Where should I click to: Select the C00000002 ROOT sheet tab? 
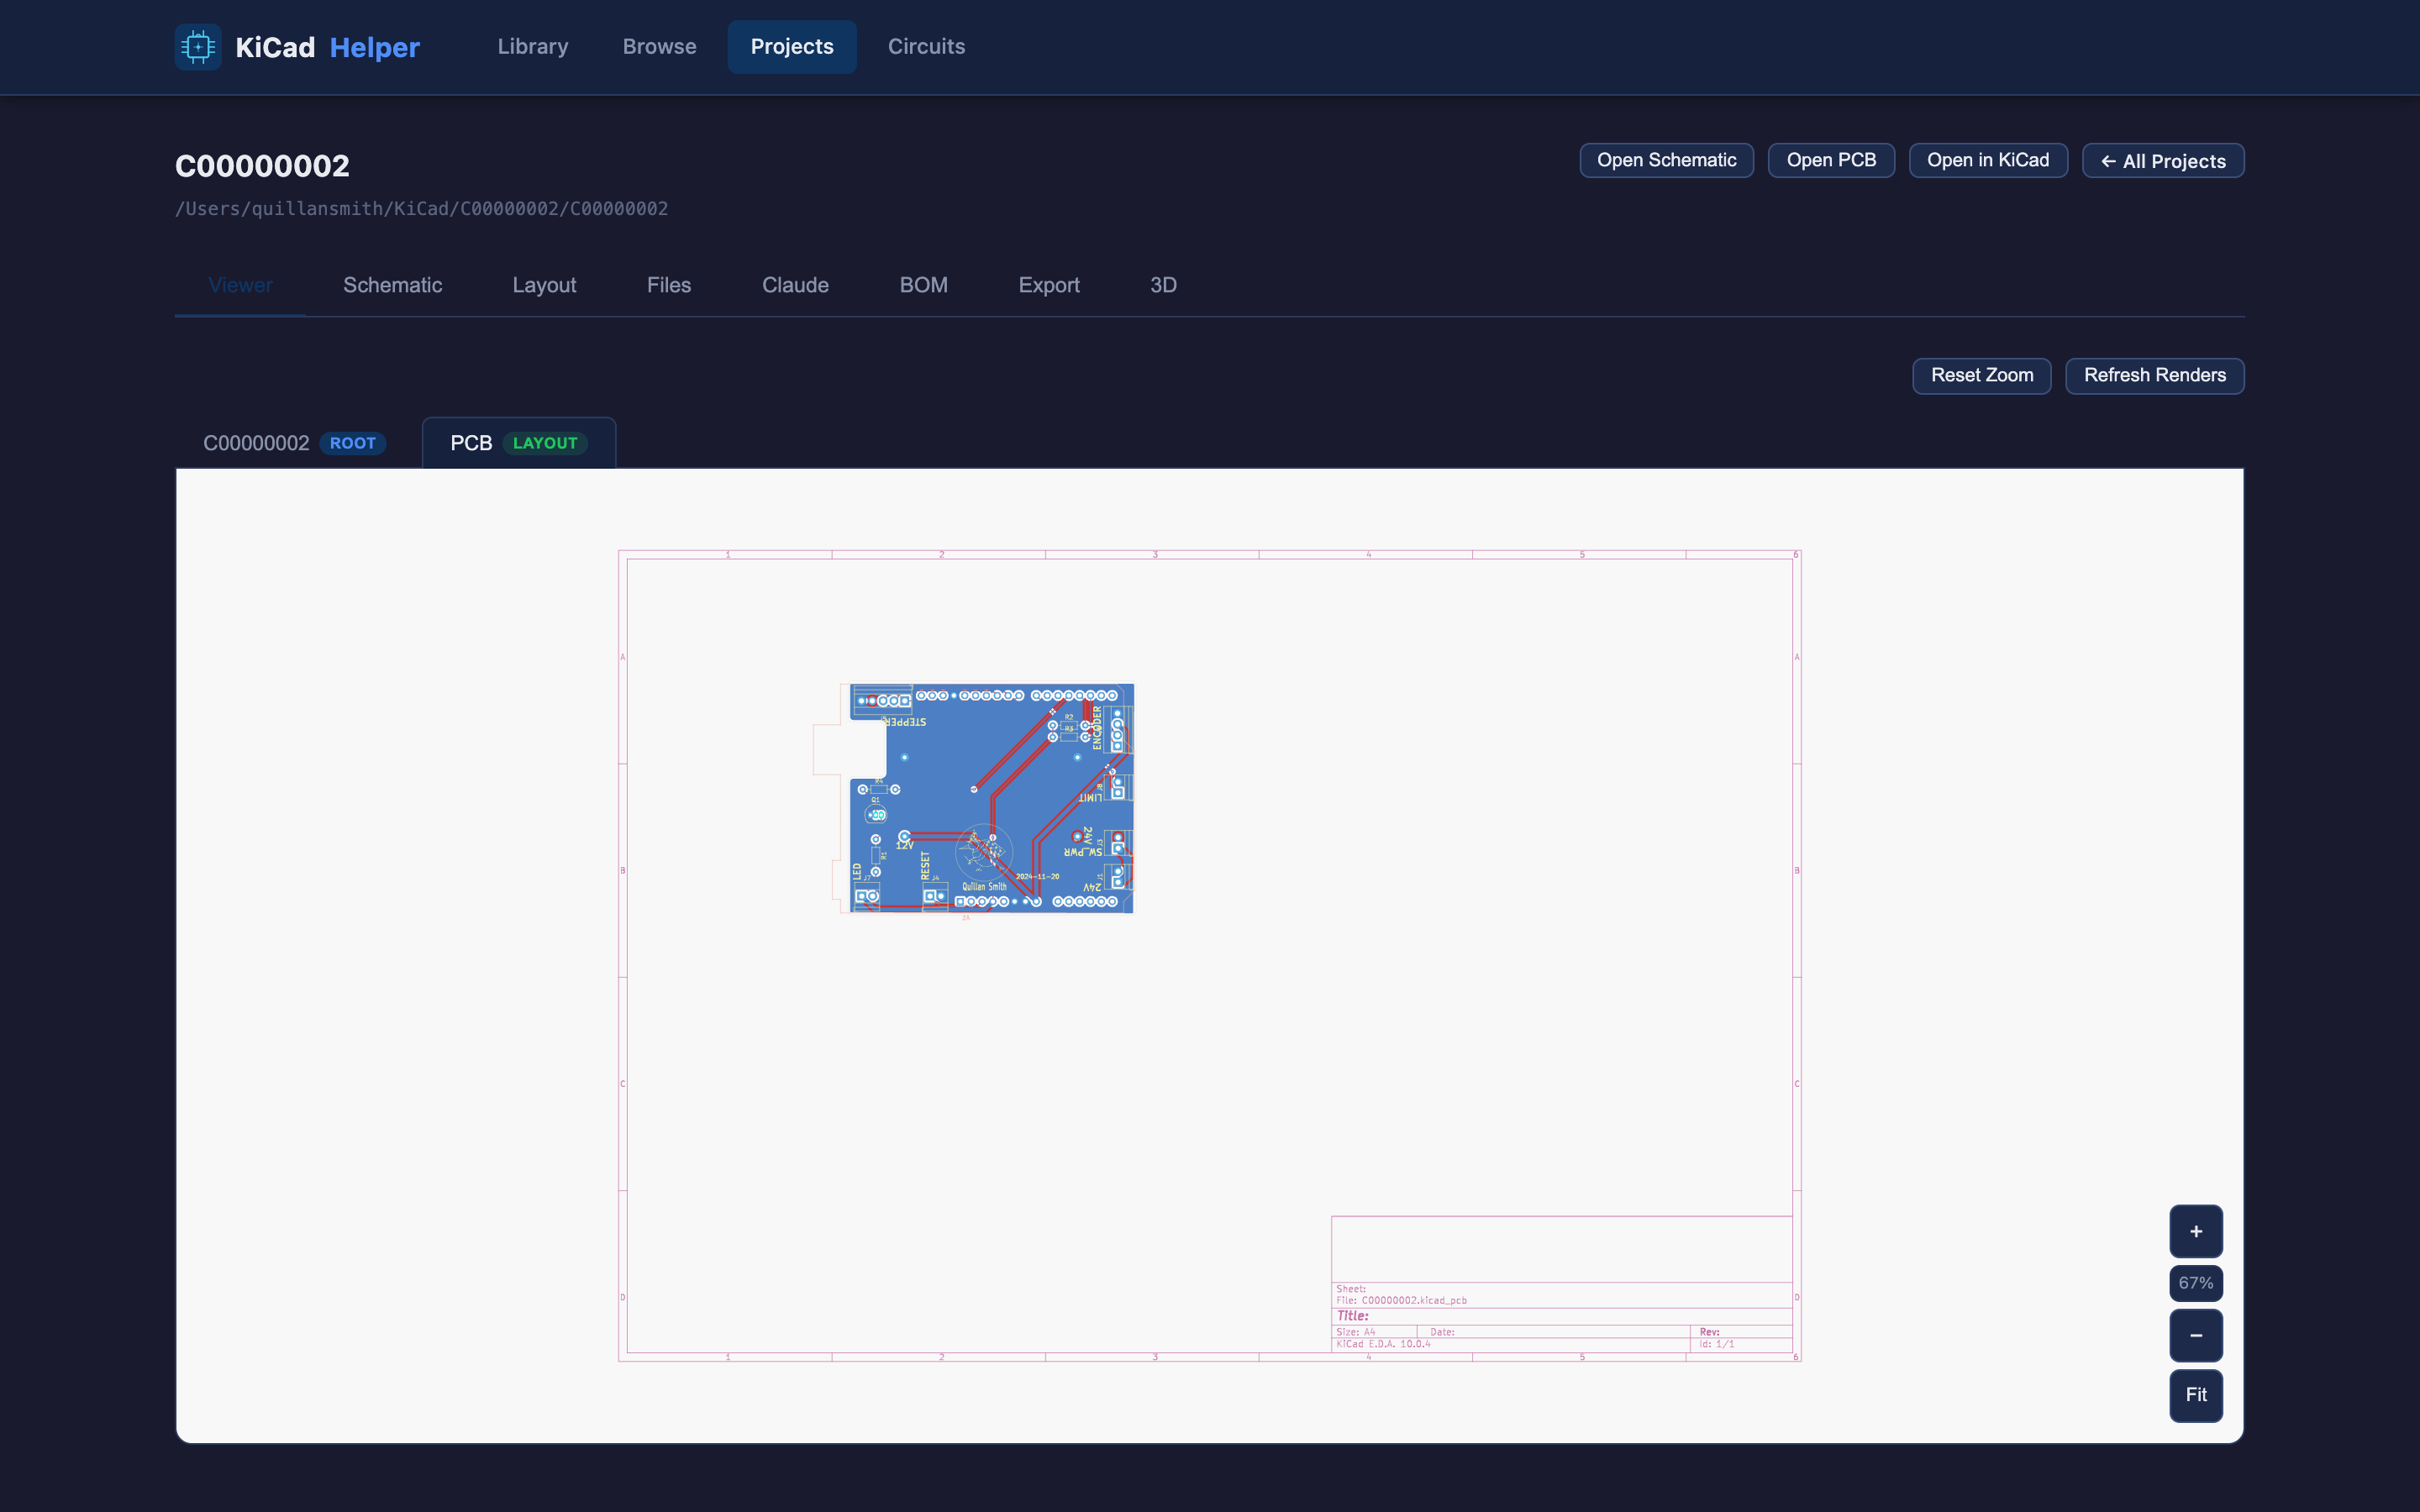pos(294,443)
